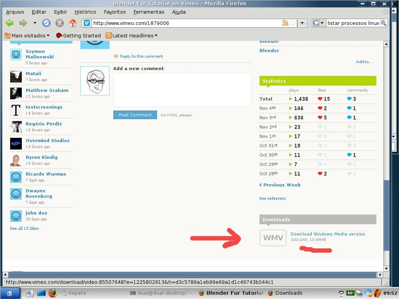
Task: Click Ricardo Wurmus smiley avatar
Action: [16, 177]
